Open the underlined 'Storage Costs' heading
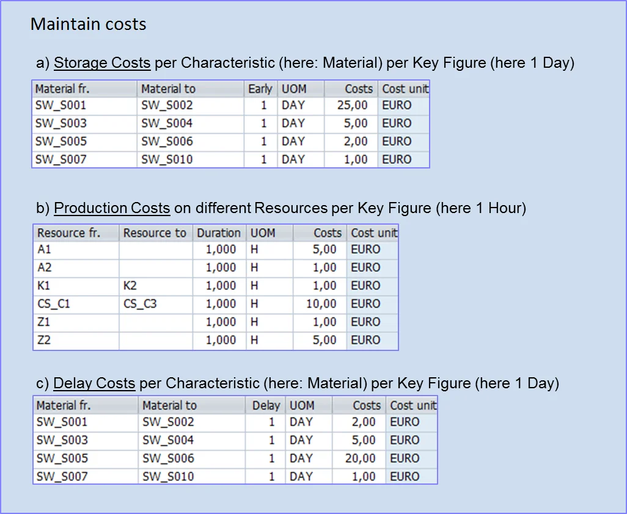Screen dimensions: 627x514 pos(103,63)
